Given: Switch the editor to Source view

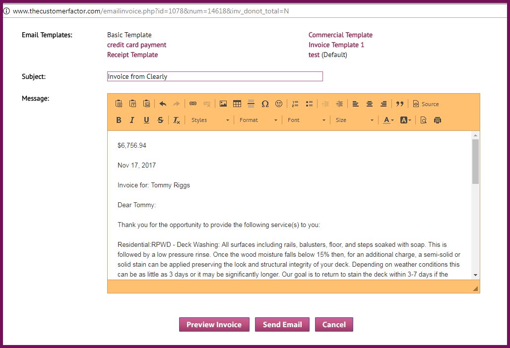Looking at the screenshot, I should (x=425, y=104).
